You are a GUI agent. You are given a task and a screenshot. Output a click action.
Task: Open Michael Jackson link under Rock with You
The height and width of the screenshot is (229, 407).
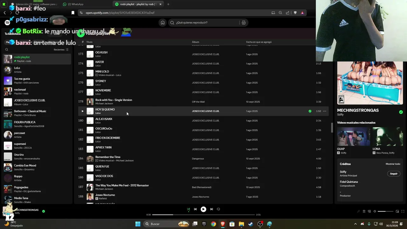104,103
